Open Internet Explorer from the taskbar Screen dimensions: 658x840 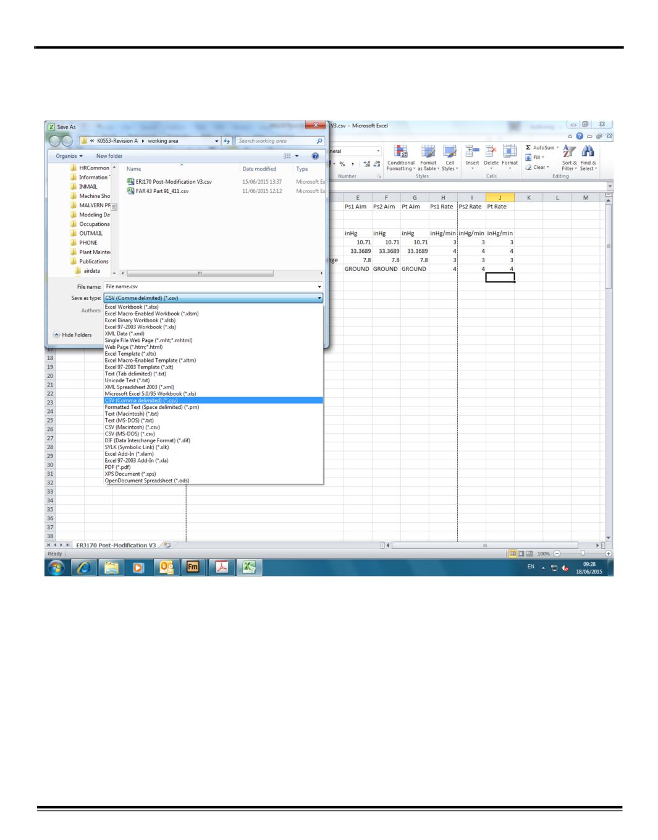click(85, 567)
